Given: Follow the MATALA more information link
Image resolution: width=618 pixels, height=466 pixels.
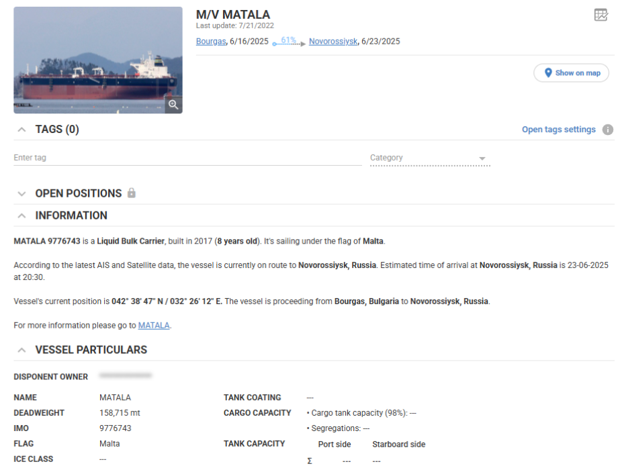Looking at the screenshot, I should point(154,326).
